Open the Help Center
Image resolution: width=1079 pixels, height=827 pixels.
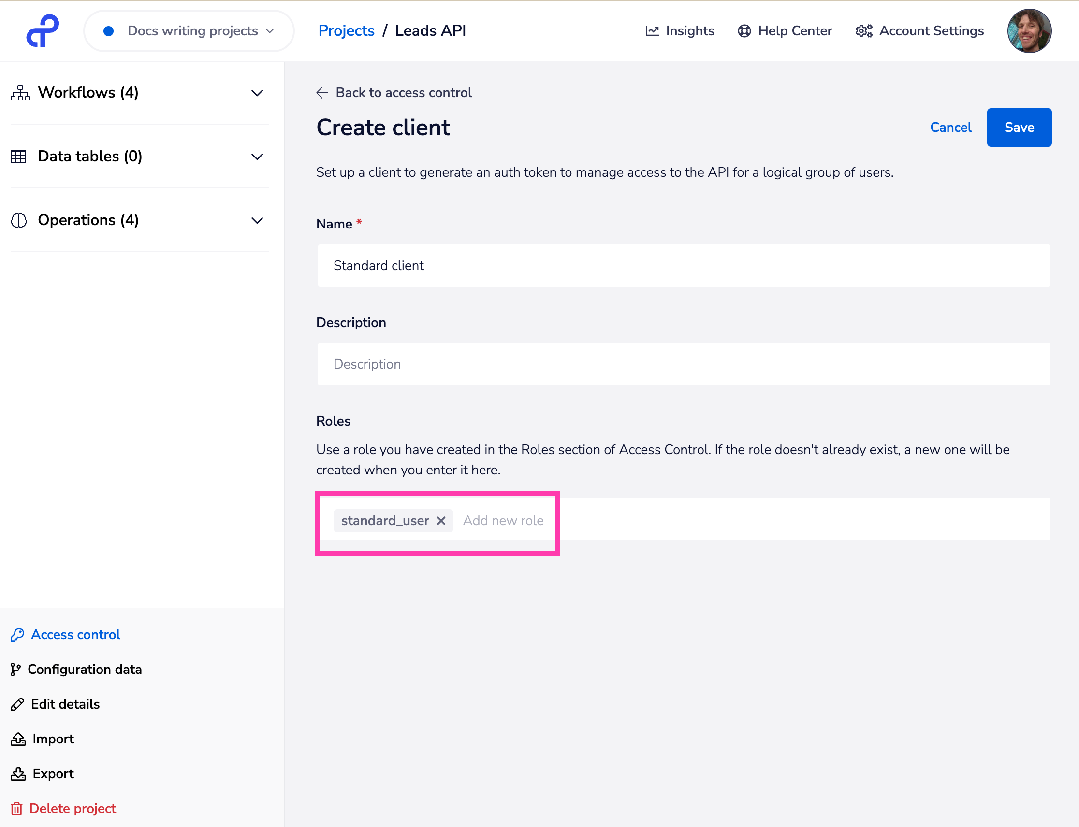point(785,30)
